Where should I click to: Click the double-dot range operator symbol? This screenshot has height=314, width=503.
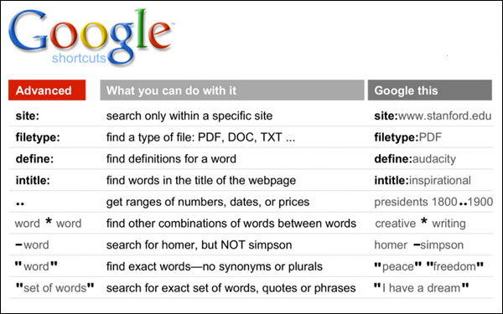pos(20,203)
